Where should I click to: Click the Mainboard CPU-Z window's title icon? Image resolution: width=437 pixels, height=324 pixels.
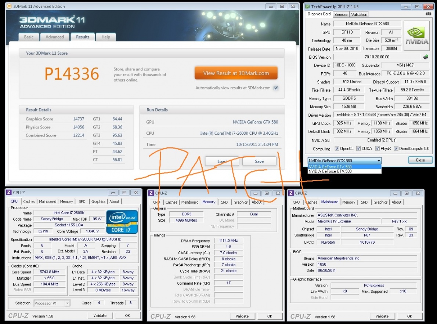click(x=291, y=193)
